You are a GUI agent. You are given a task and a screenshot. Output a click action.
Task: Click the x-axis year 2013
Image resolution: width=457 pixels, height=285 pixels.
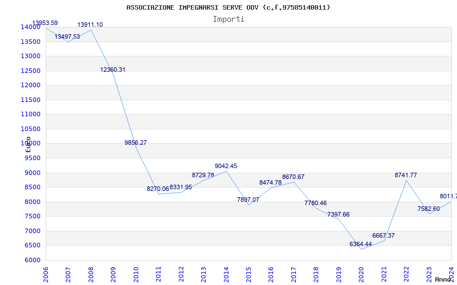point(203,275)
